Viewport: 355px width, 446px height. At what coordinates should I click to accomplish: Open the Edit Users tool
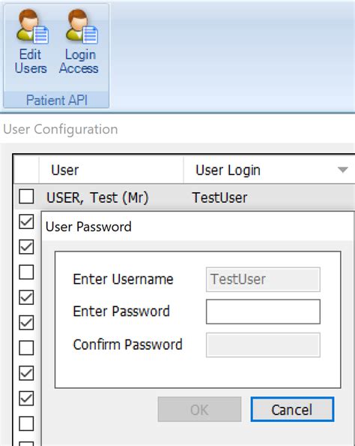click(31, 42)
